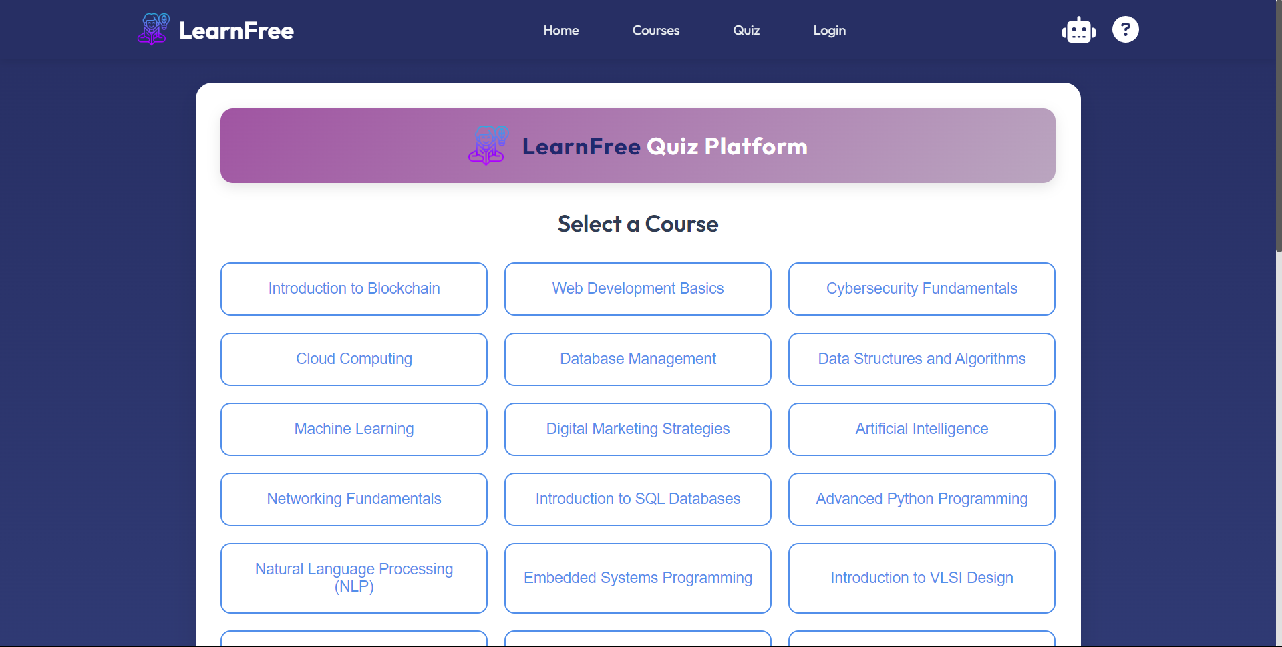Pick the Introduction to SQL Databases course
The width and height of the screenshot is (1282, 647).
(x=638, y=499)
